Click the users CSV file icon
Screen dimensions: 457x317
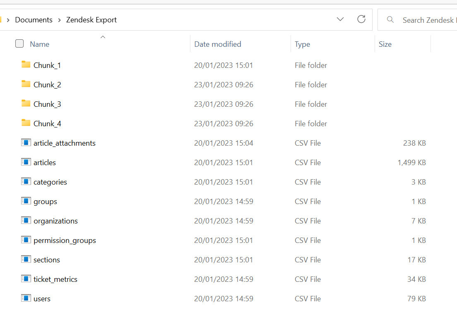[x=26, y=298]
